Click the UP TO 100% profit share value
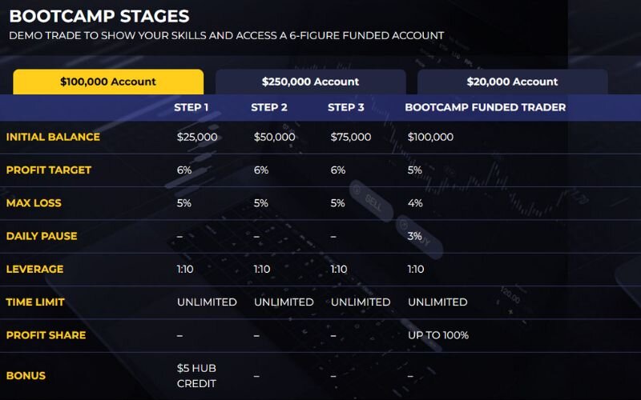 point(437,335)
